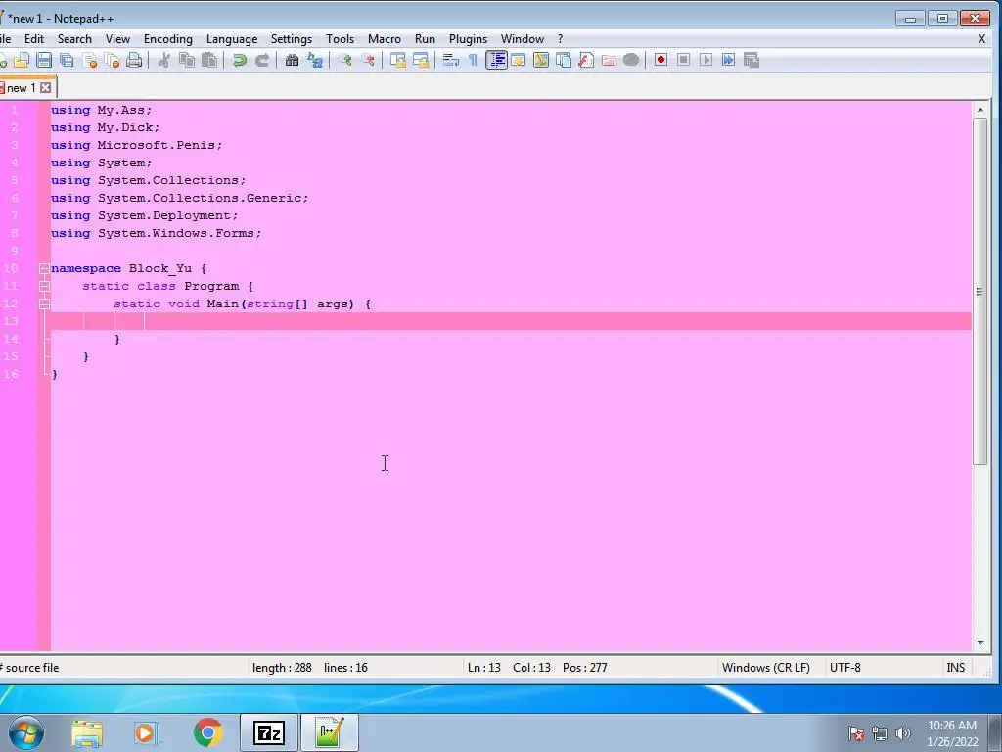This screenshot has height=752, width=1002.
Task: Click the 'Ln : 13' status bar position
Action: point(484,668)
